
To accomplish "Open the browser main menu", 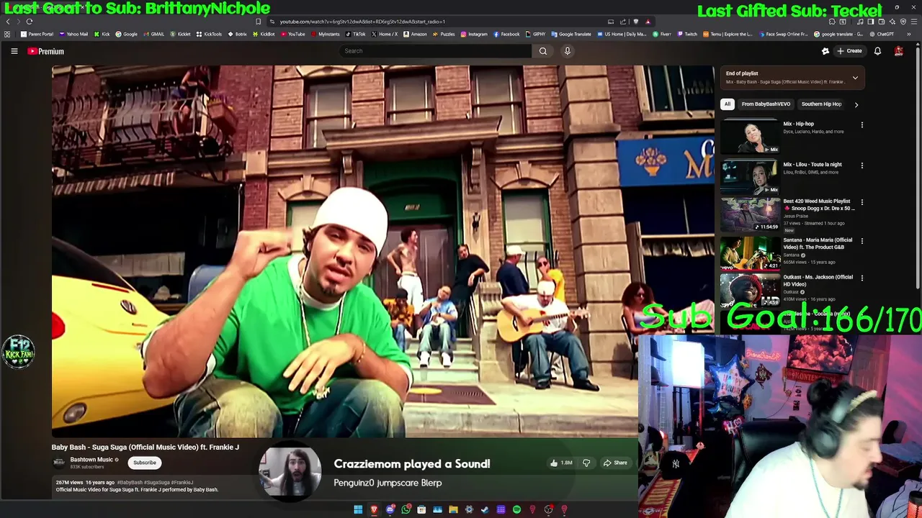I will [913, 22].
